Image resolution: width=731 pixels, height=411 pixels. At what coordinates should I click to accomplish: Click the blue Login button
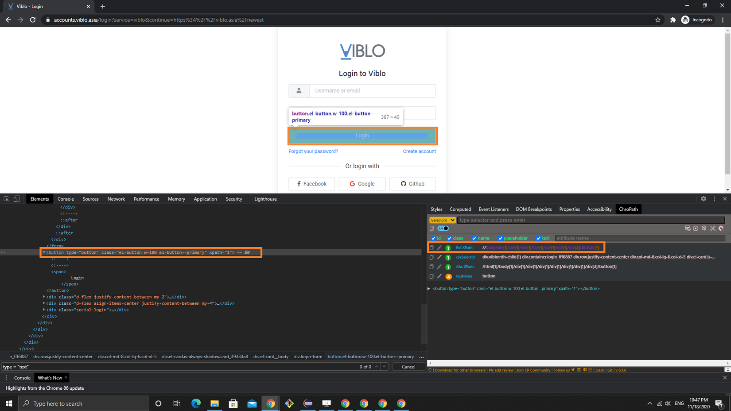[x=362, y=136]
